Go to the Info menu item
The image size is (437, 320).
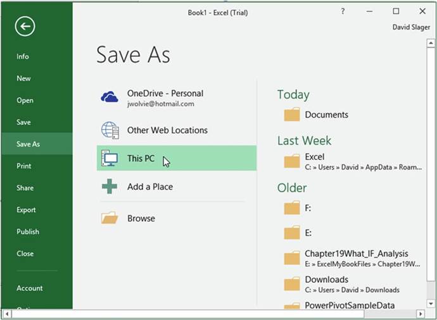[23, 56]
